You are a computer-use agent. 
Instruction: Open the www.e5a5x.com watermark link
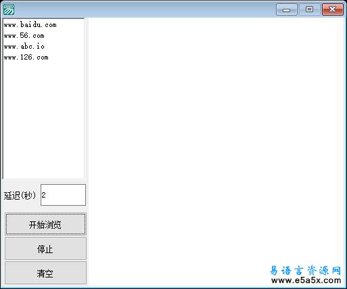click(x=306, y=280)
